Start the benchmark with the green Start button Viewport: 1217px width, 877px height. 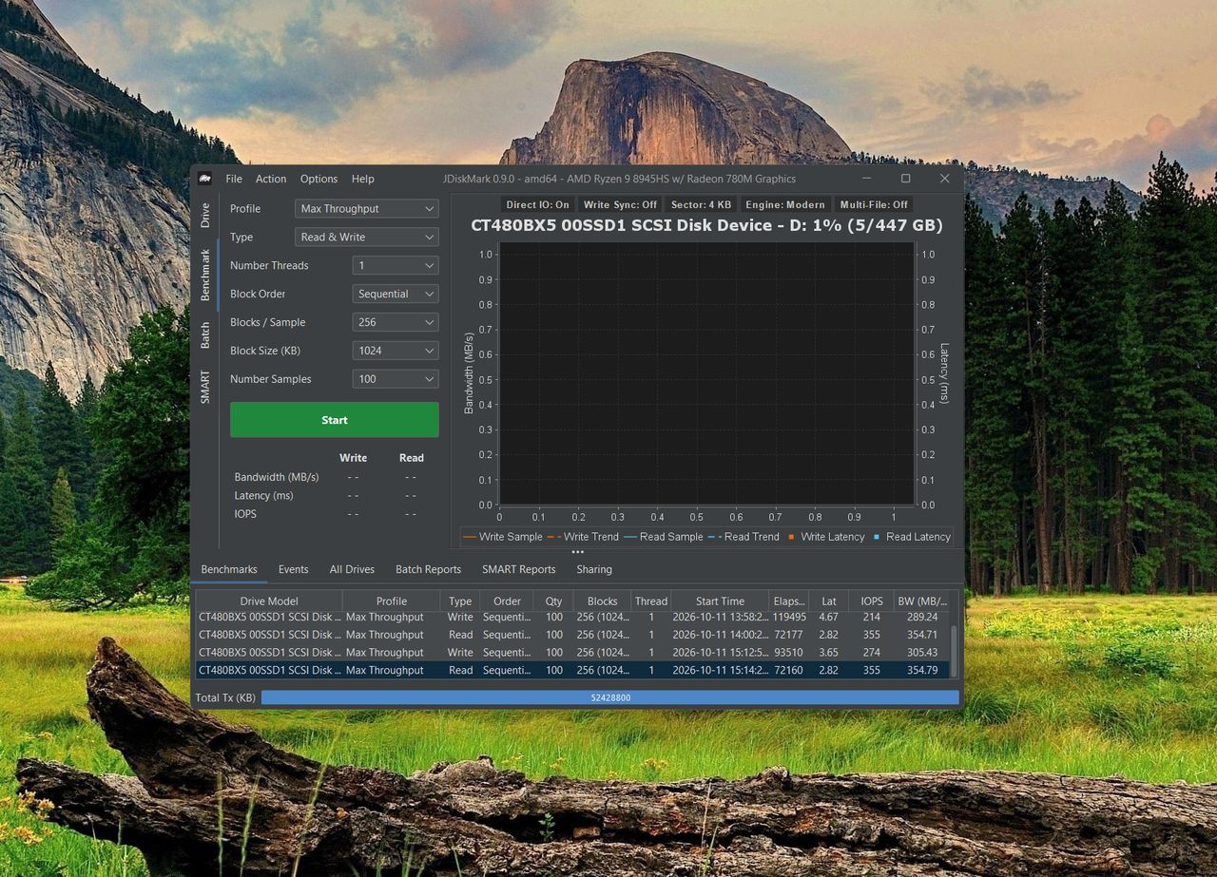335,420
